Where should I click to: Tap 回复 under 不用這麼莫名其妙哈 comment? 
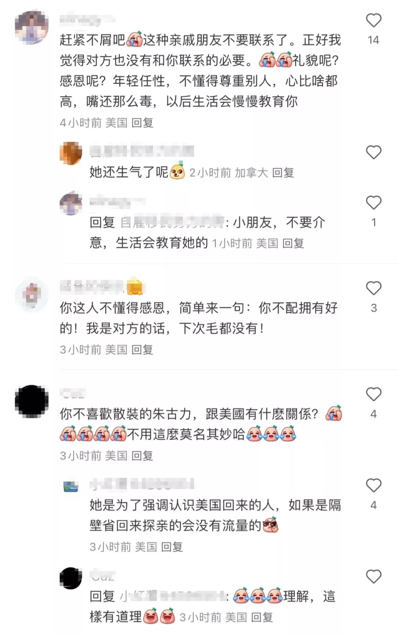pyautogui.click(x=142, y=456)
